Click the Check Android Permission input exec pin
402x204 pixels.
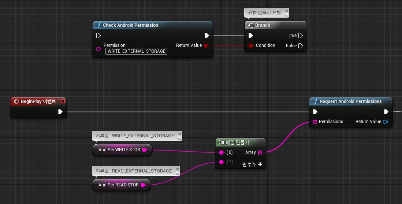98,36
